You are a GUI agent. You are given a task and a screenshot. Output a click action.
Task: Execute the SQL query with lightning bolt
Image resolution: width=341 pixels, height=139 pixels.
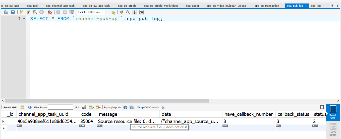click(21, 12)
